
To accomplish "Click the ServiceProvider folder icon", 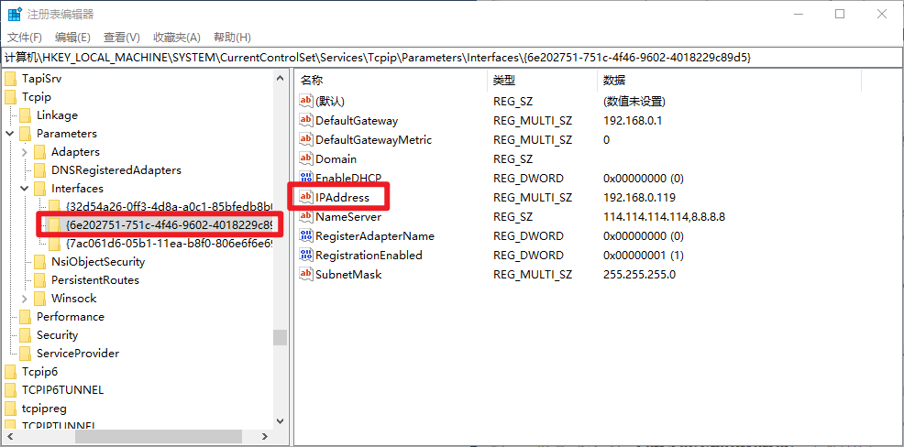I will tap(25, 353).
